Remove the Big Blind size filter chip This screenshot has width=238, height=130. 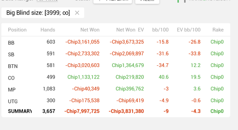click(x=77, y=13)
